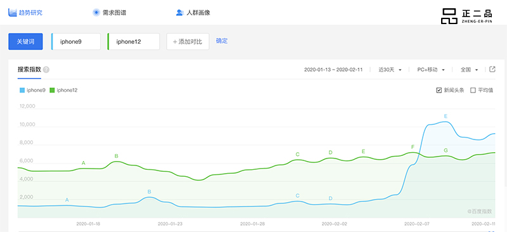The width and height of the screenshot is (507, 232).
Task: Click green news marker F on iphone12 line
Action: pos(413,147)
